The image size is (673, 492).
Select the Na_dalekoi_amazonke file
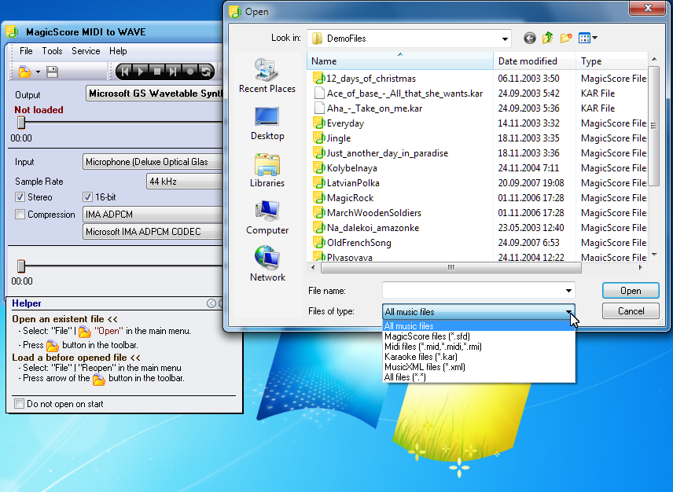366,228
